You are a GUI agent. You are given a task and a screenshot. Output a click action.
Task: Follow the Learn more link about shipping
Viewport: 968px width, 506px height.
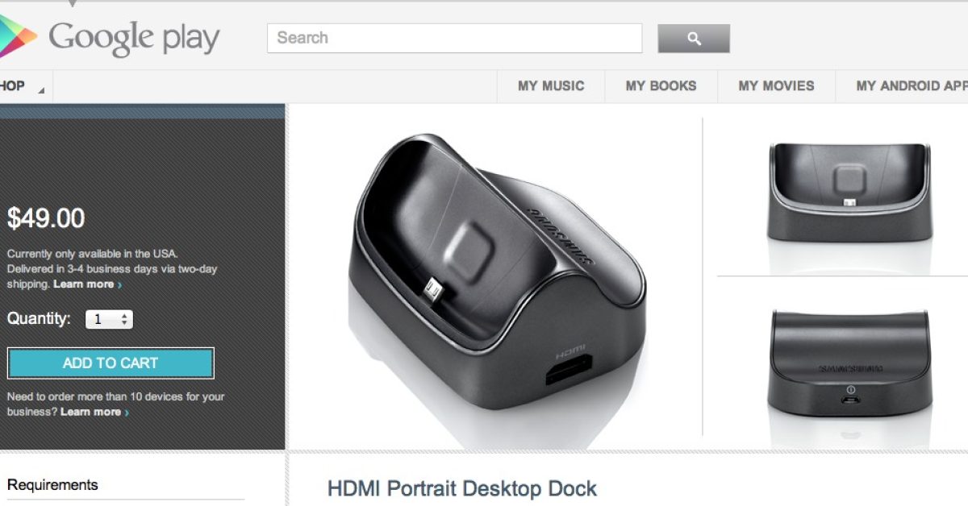coord(84,284)
